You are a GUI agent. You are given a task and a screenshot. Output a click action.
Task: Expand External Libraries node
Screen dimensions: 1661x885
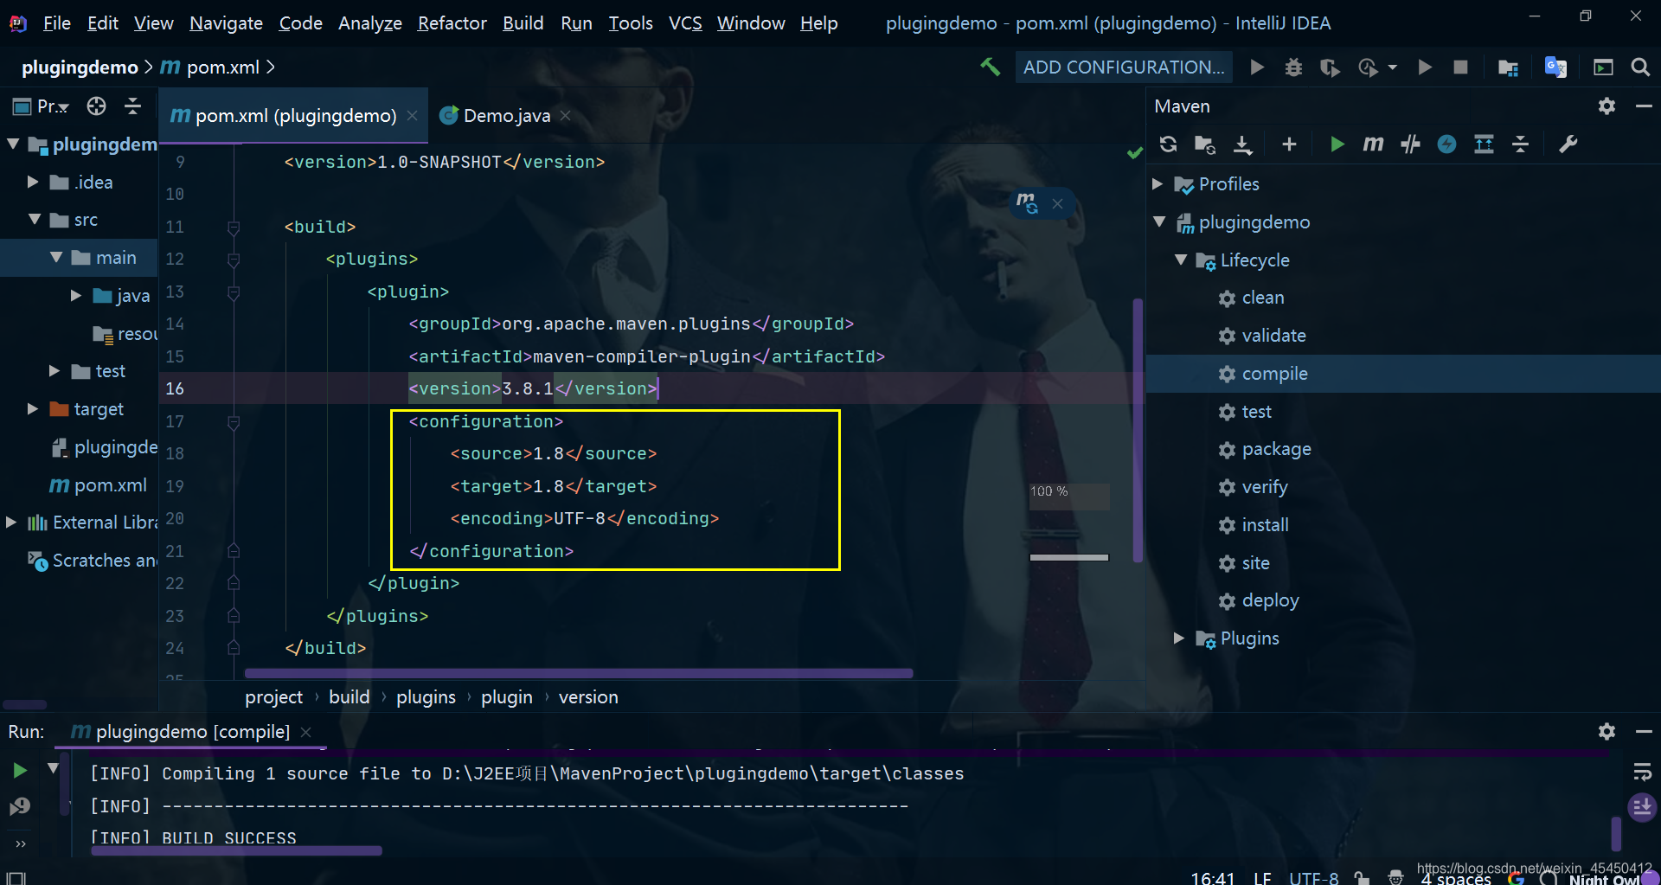tap(11, 522)
